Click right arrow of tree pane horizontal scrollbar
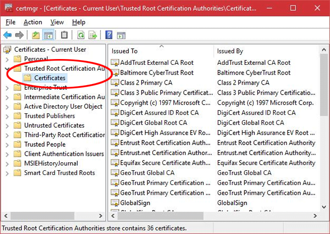The height and width of the screenshot is (234, 330). [101, 216]
